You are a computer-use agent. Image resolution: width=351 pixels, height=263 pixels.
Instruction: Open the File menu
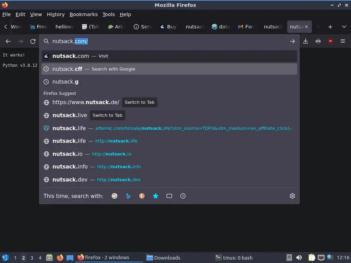click(x=7, y=14)
